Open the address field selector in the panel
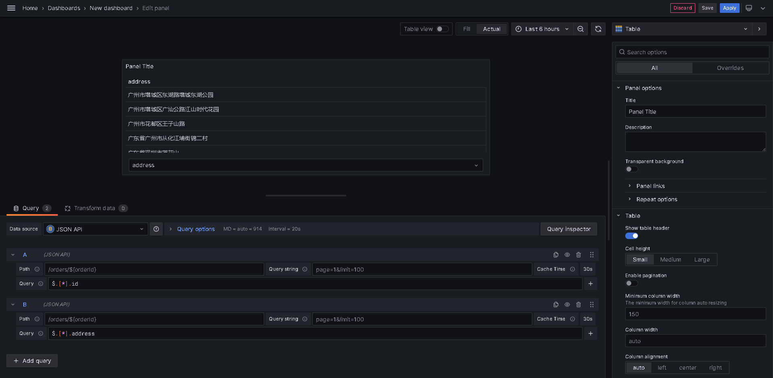 tap(305, 165)
